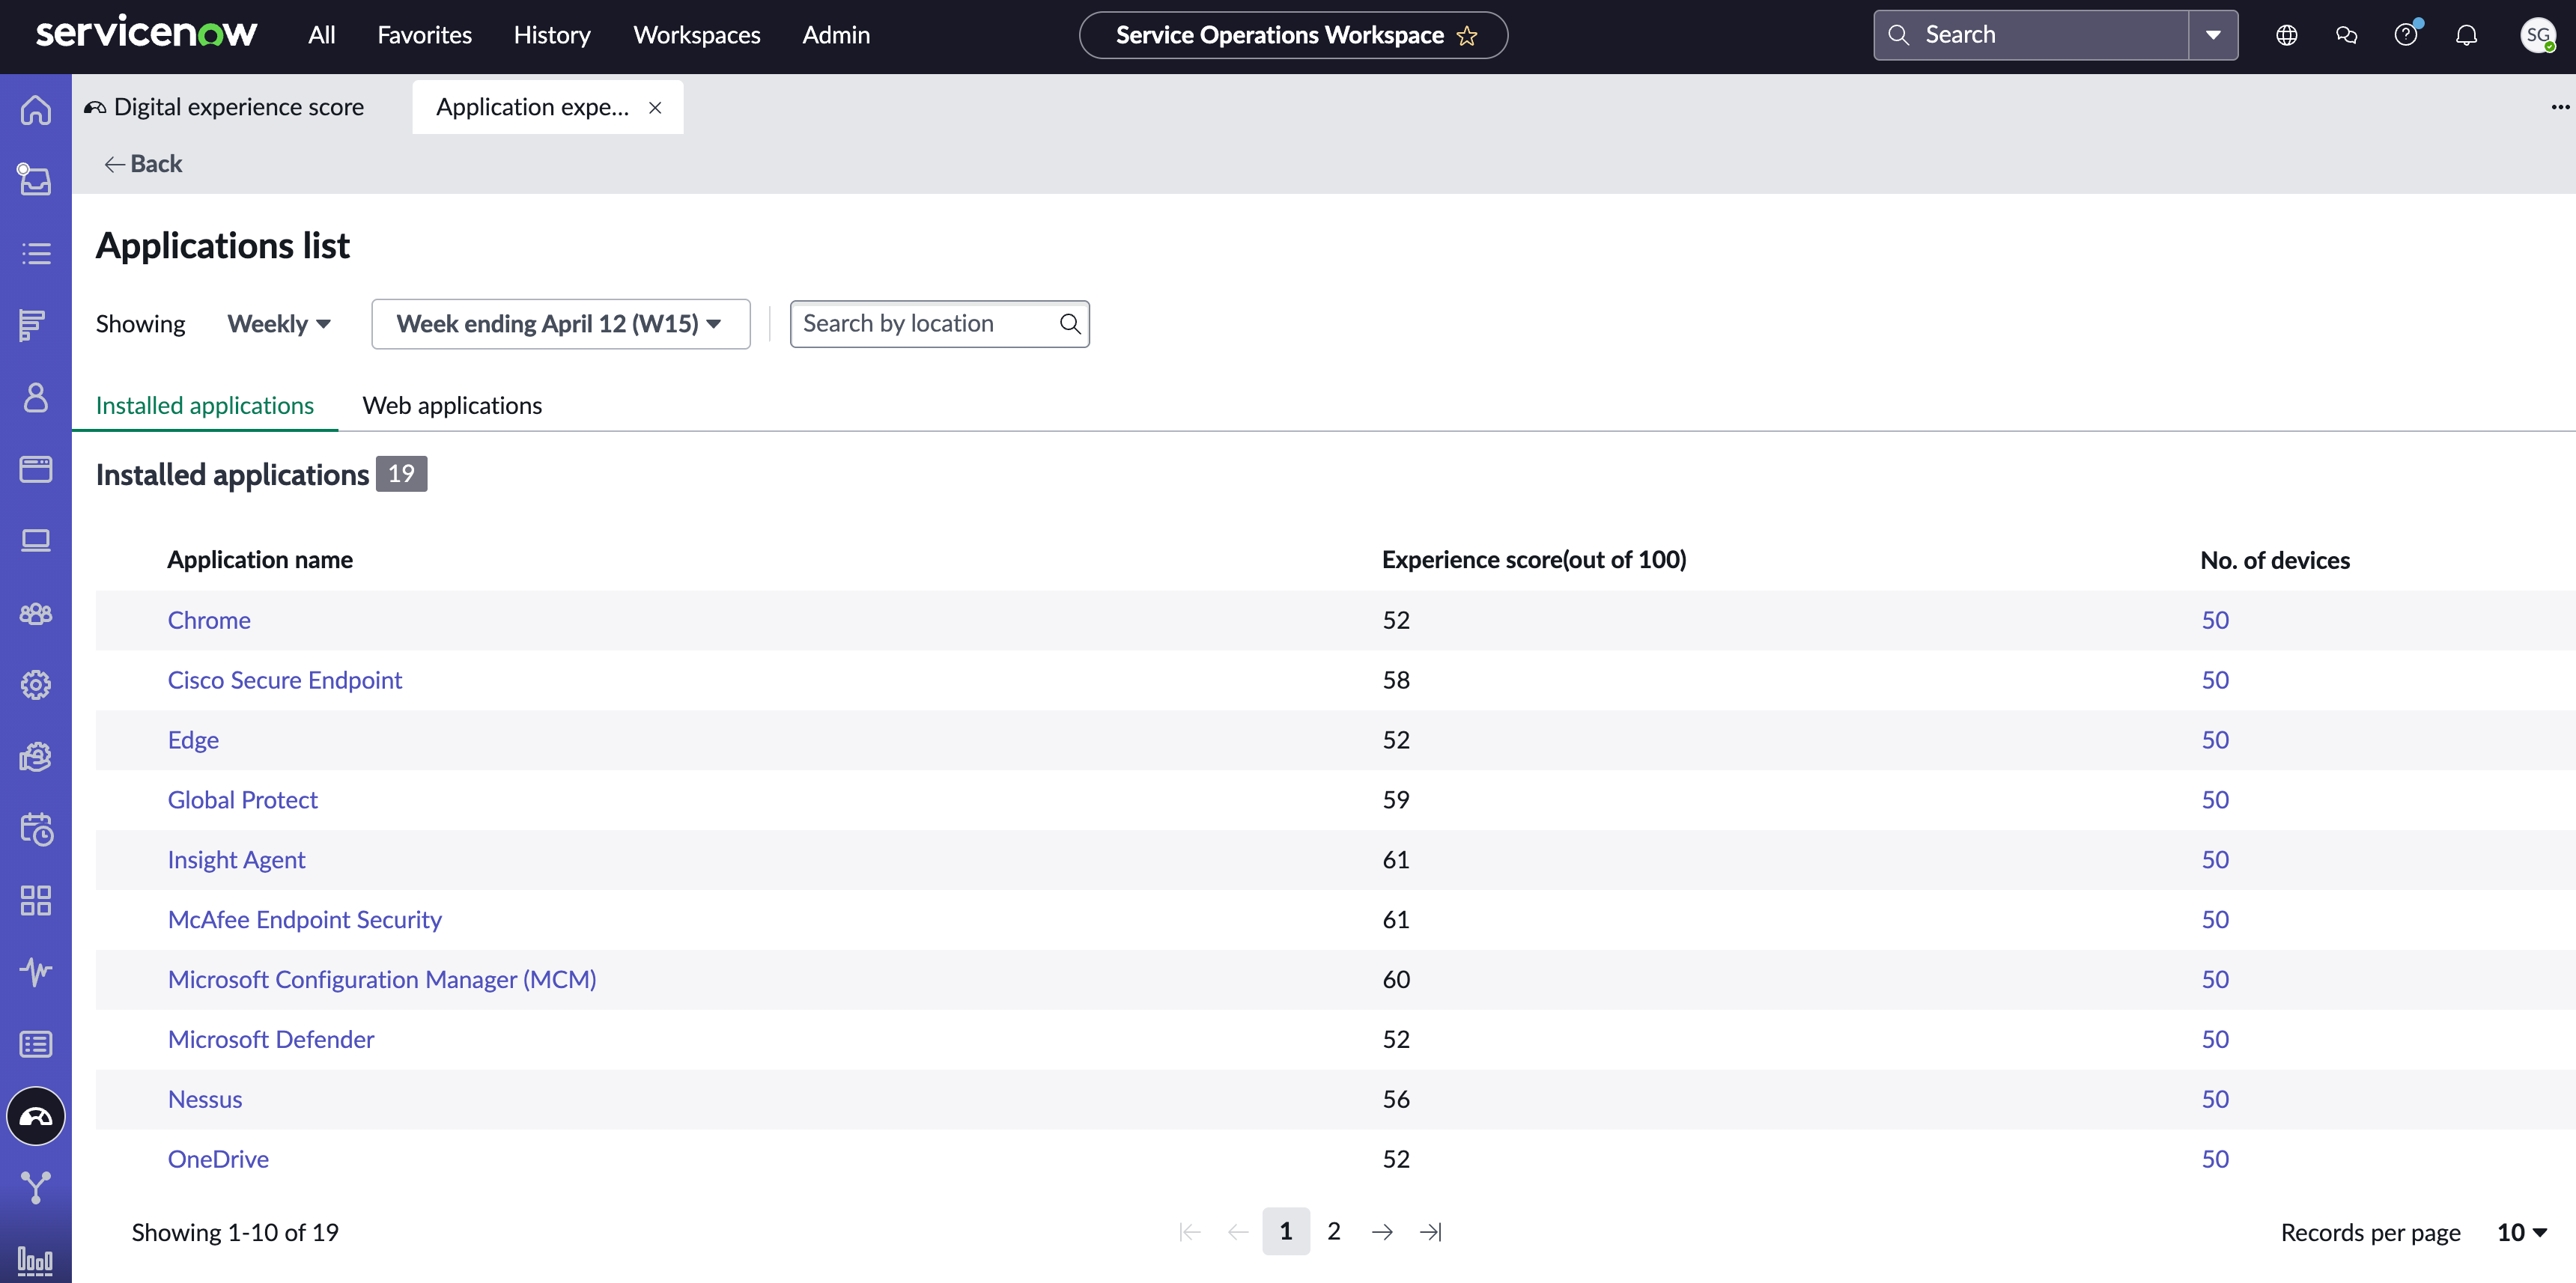Open the OneDrive application link
The height and width of the screenshot is (1283, 2576).
pyautogui.click(x=218, y=1159)
